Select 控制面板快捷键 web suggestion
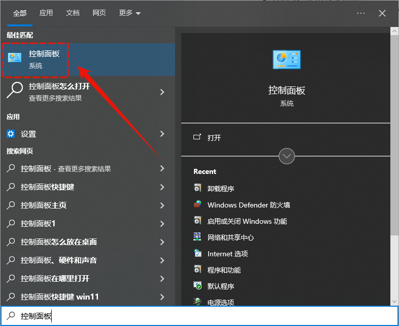The image size is (399, 326). point(48,187)
